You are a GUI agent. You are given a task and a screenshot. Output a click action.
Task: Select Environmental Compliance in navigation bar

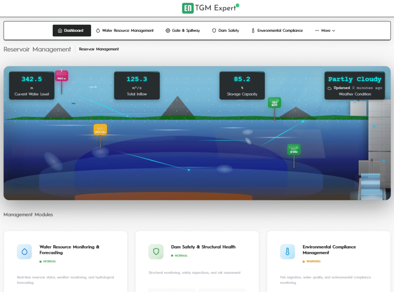pyautogui.click(x=277, y=31)
